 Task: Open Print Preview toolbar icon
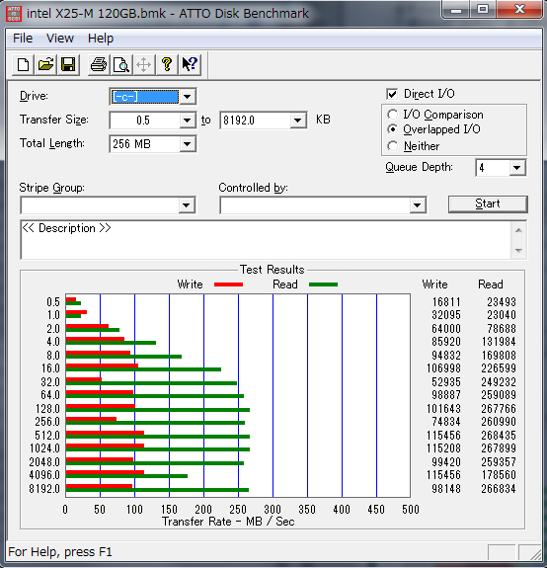[x=120, y=65]
